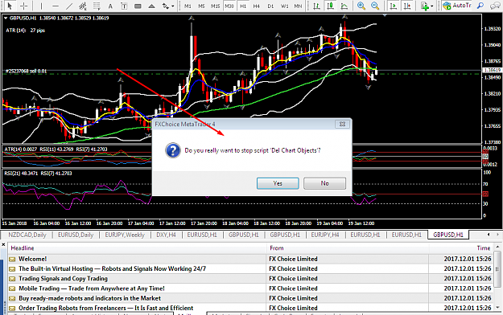Sort mailbox by Time column
The width and height of the screenshot is (503, 315).
[x=462, y=248]
